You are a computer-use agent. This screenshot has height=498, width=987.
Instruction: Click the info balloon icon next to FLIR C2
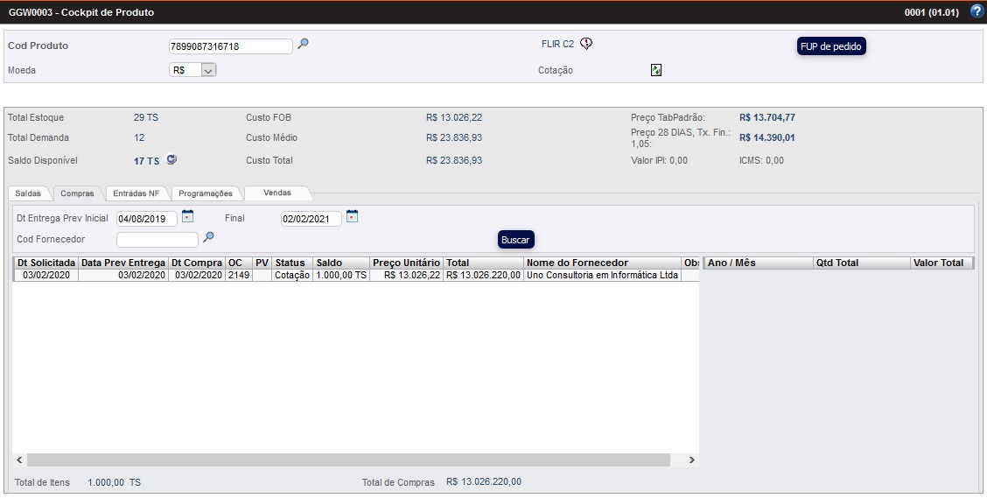(586, 44)
